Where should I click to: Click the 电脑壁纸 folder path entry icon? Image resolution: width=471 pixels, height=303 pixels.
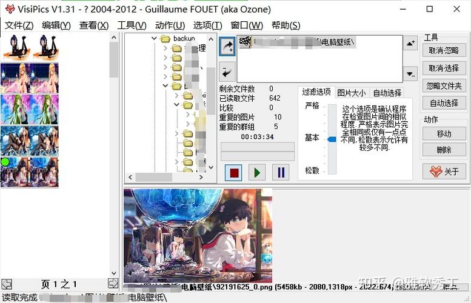tap(246, 42)
